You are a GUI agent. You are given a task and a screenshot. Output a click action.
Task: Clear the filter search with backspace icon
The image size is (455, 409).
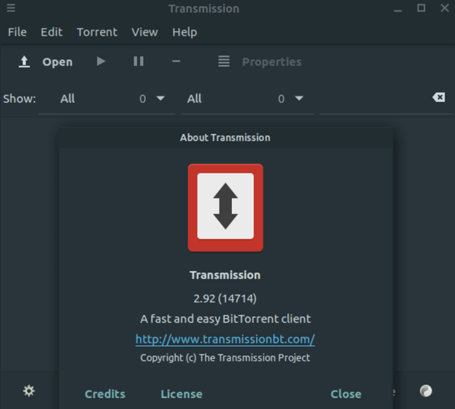(x=439, y=98)
